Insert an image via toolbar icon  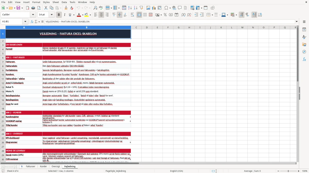point(148,8)
